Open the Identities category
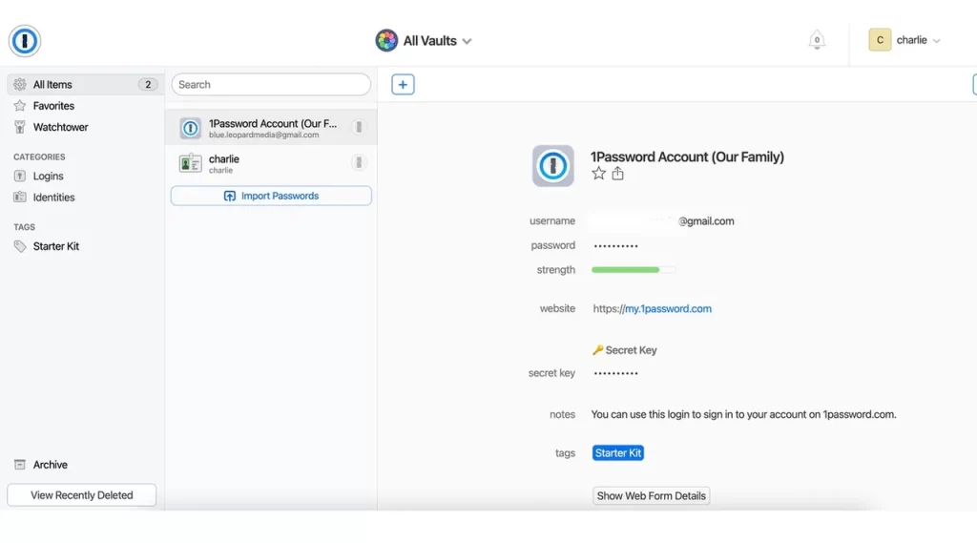This screenshot has height=543, width=977. coord(53,197)
